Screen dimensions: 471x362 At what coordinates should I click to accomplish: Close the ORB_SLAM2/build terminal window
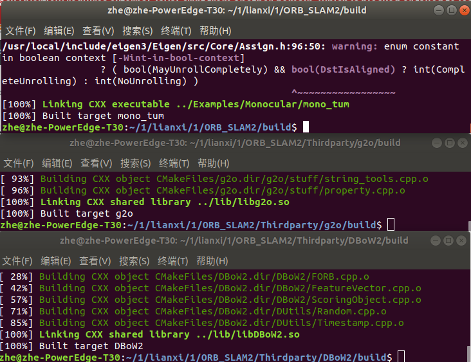coord(465,10)
